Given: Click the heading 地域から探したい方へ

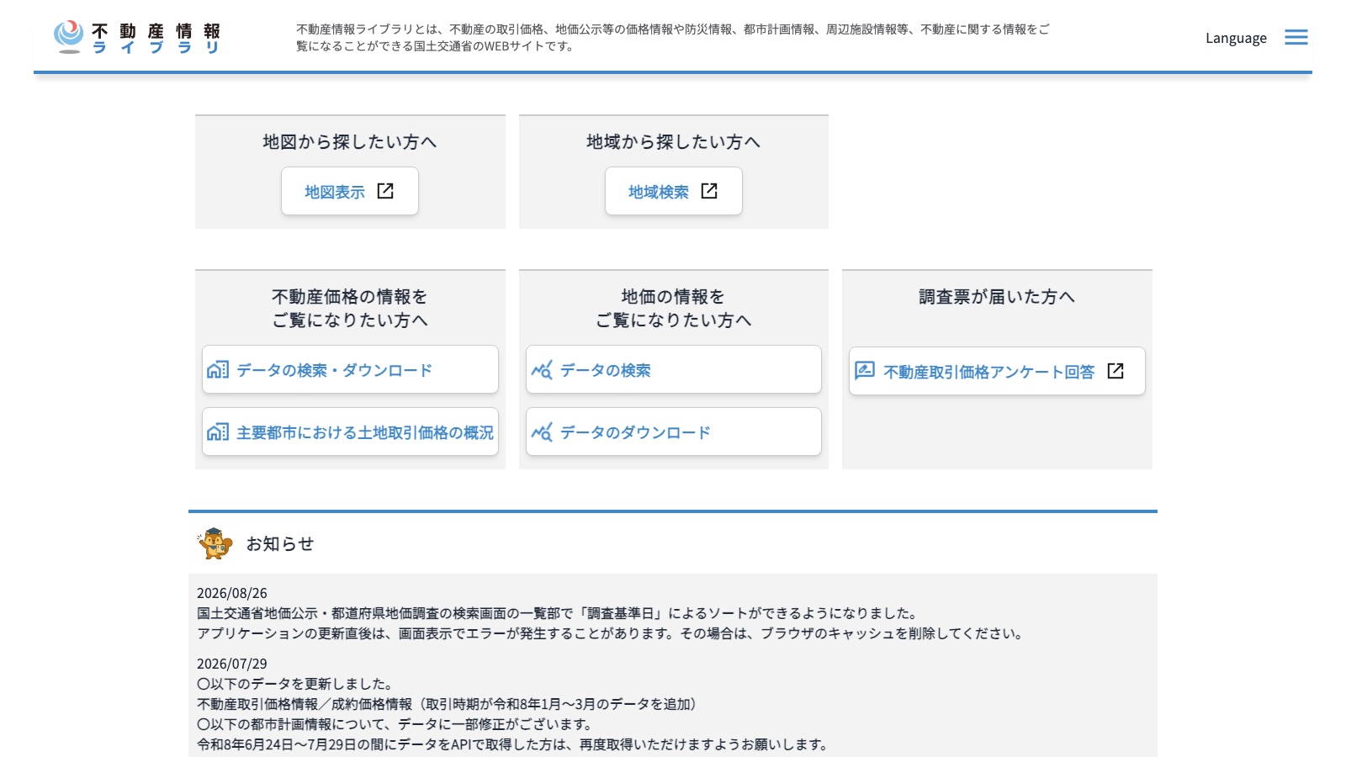Looking at the screenshot, I should [x=674, y=141].
